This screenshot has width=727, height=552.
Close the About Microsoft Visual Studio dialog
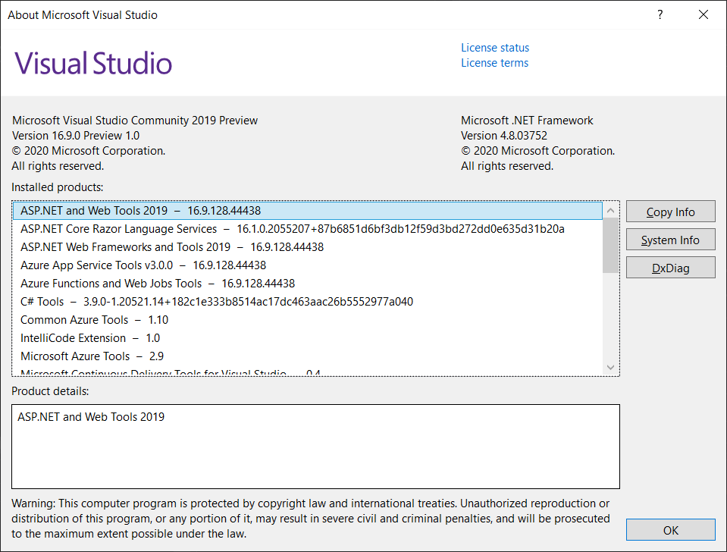click(x=703, y=14)
